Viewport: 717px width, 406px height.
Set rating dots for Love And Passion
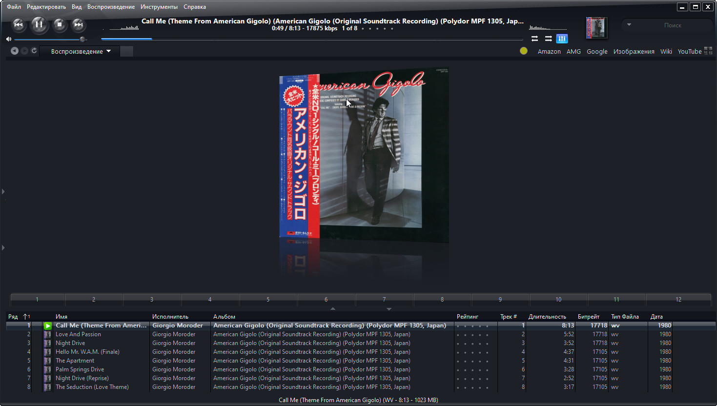click(472, 335)
